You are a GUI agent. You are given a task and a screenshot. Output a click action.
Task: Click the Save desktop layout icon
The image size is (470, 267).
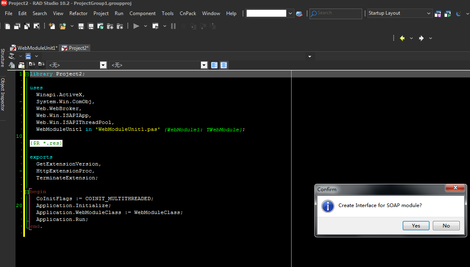(438, 13)
